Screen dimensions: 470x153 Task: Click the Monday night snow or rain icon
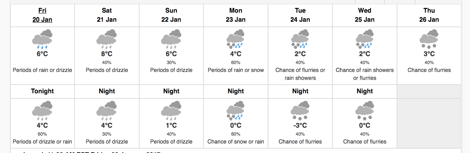(x=236, y=111)
